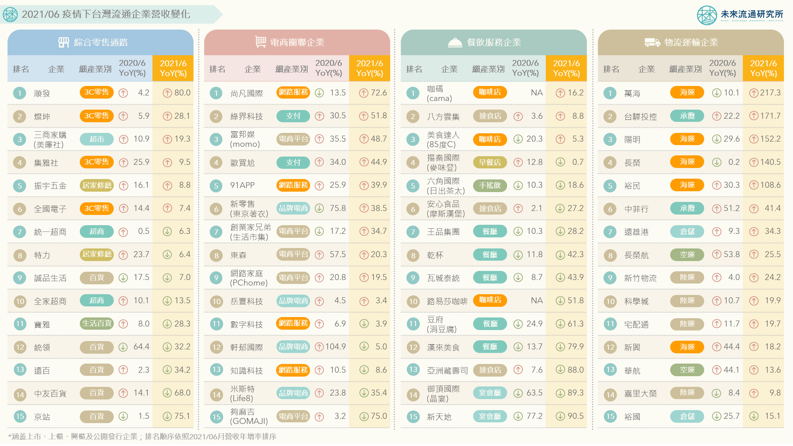
Task: Click the company name 八方雲集
Action: pos(443,117)
